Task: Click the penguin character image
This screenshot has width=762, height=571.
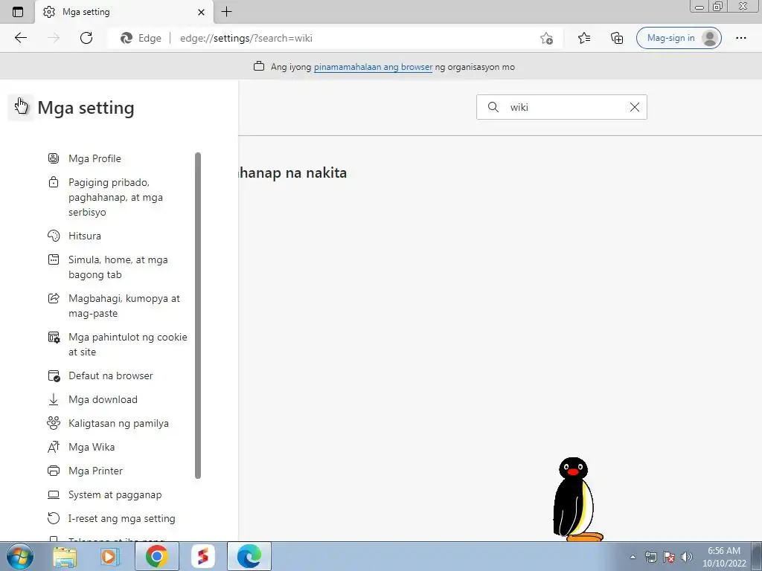Action: tap(577, 499)
